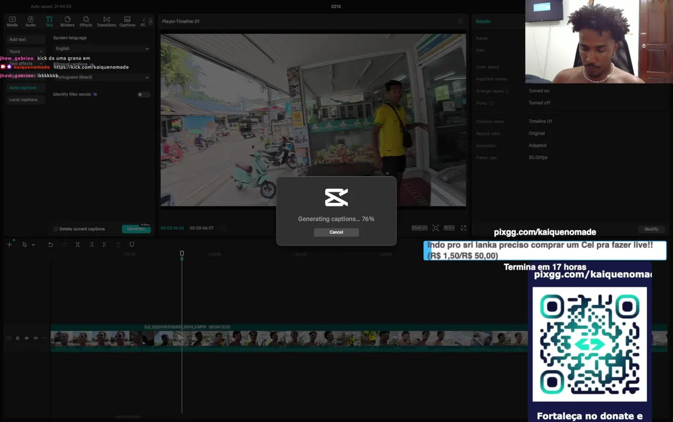The image size is (673, 422).
Task: Cancel the caption generation dialog
Action: 336,232
